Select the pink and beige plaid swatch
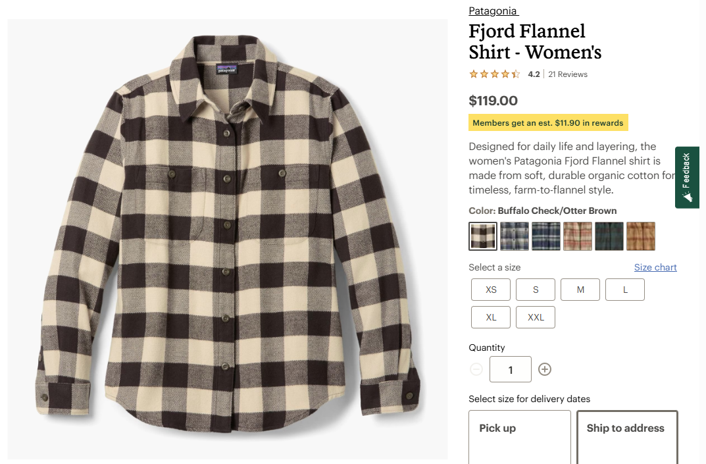The image size is (706, 464). click(x=578, y=236)
